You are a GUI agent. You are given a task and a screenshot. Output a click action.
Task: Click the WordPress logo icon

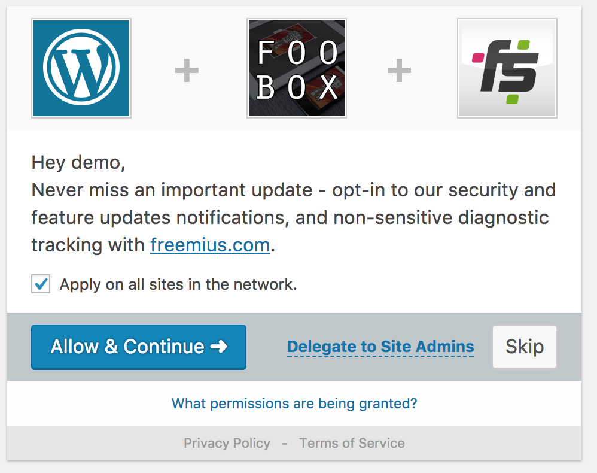81,68
